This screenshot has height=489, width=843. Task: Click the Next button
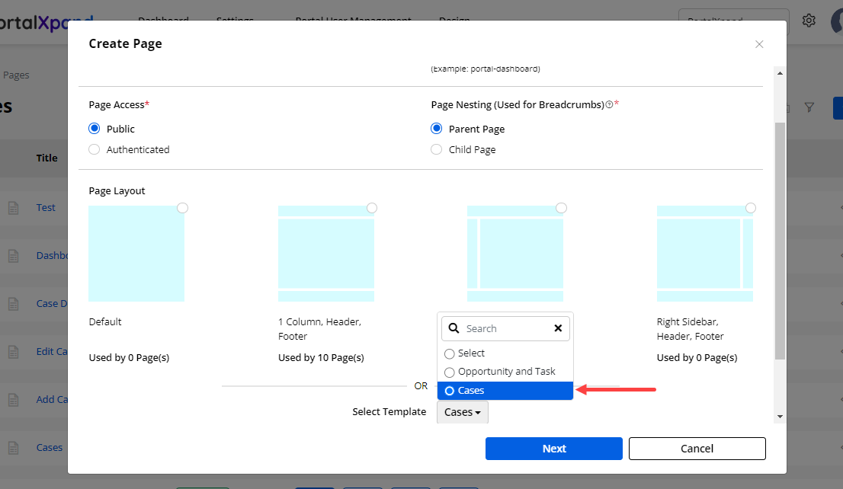(x=553, y=449)
